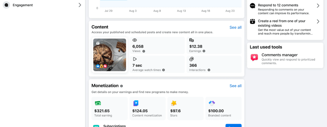The height and width of the screenshot is (127, 327).
Task: Click the info icon next to Interactions
Action: pos(209,70)
